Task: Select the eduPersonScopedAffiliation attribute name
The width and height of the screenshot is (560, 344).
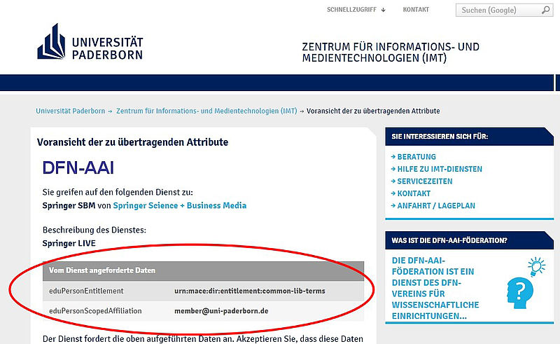Action: 95,311
